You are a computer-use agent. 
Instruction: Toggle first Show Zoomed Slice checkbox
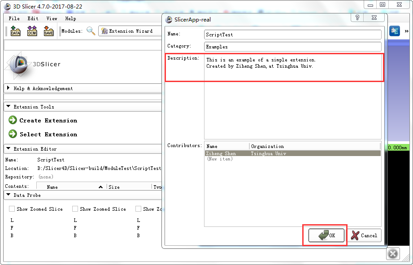pyautogui.click(x=12, y=209)
